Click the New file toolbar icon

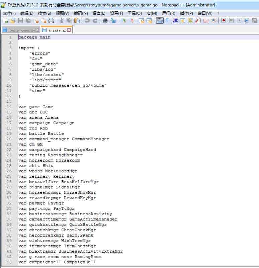5,21
